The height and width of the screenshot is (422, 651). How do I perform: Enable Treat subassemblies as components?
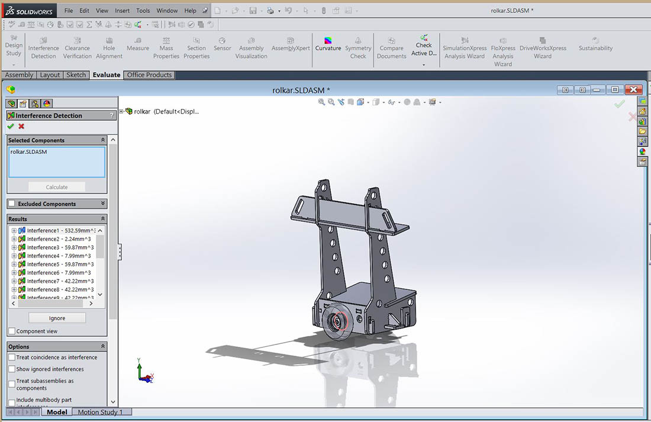pos(12,384)
